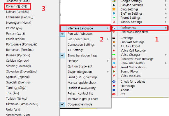The image size is (169, 116).
Task: Choose Turkish (Türkçe) language
Action: pyautogui.click(x=17, y=98)
